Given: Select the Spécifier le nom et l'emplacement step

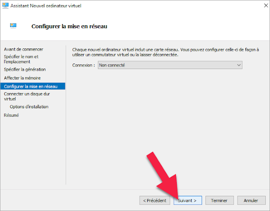Looking at the screenshot, I should 21,59.
